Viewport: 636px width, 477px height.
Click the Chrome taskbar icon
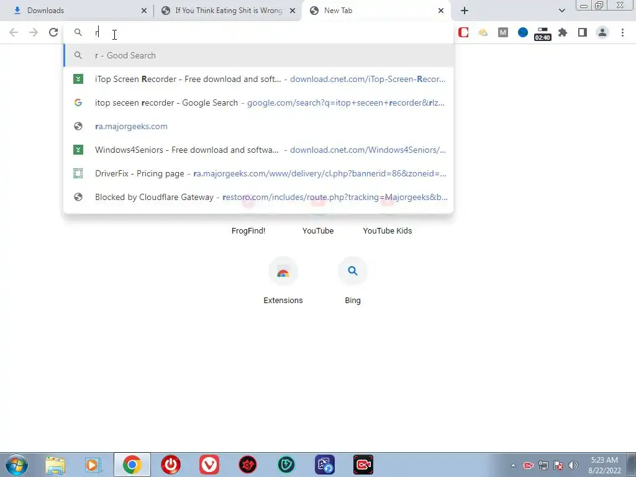[x=132, y=465]
